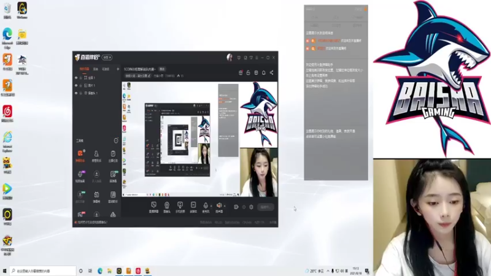Click the taskbar search box
491x276 pixels.
point(43,271)
